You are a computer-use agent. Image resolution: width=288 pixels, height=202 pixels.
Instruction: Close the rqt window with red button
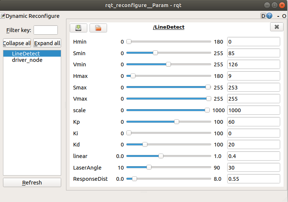click(x=282, y=5)
